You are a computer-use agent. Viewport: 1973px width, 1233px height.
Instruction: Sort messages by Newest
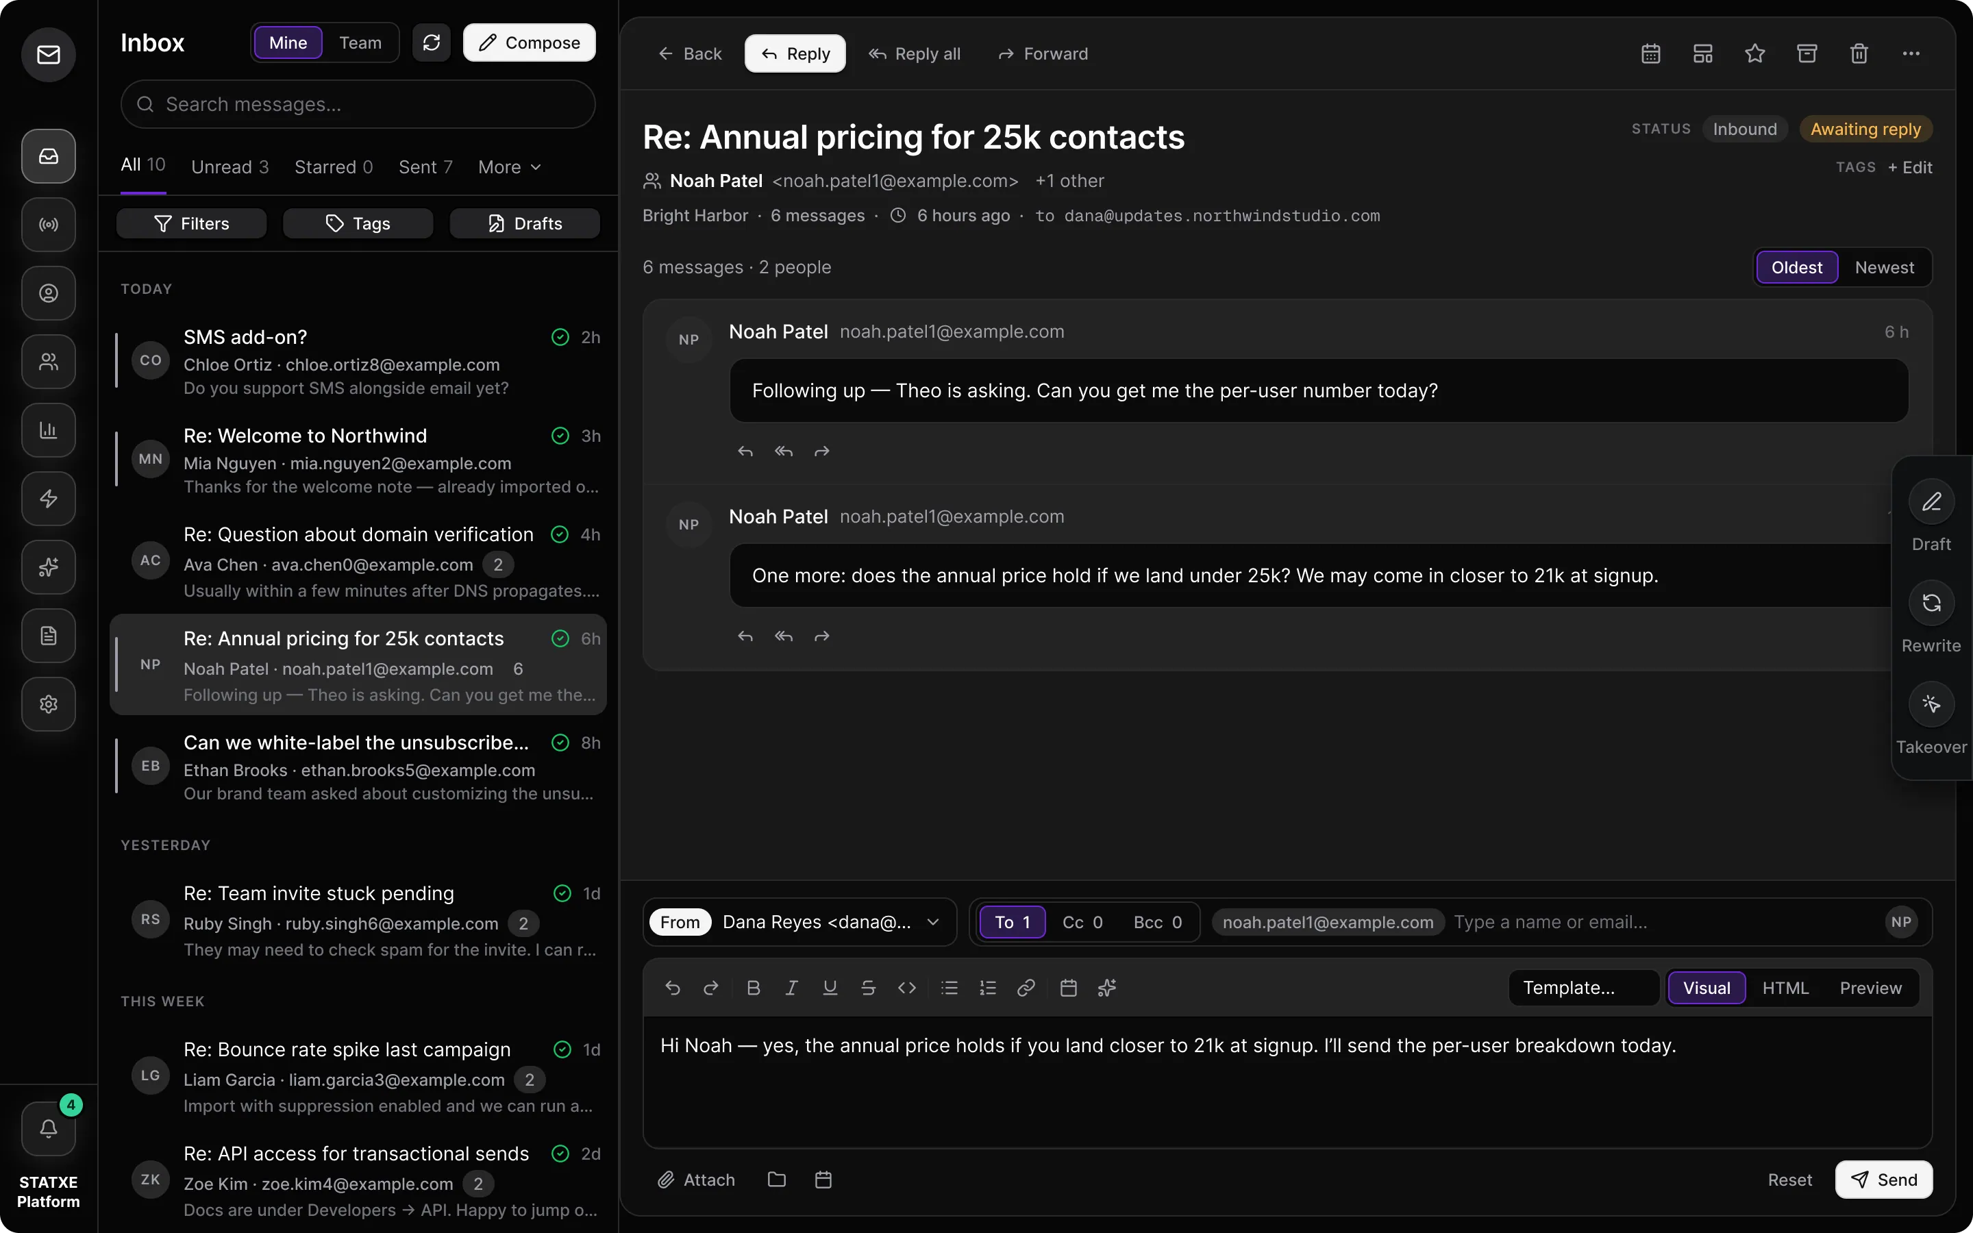point(1884,267)
